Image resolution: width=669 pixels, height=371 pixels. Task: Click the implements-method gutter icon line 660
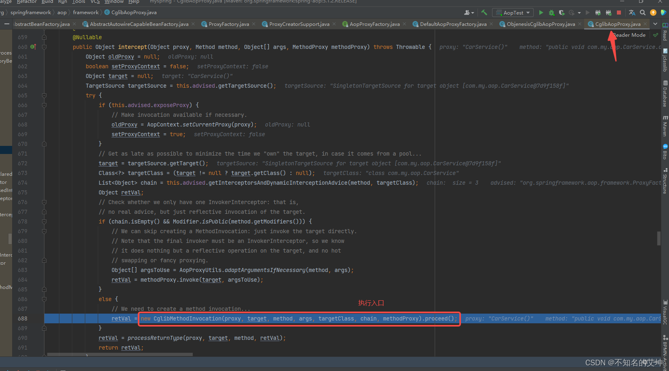33,47
